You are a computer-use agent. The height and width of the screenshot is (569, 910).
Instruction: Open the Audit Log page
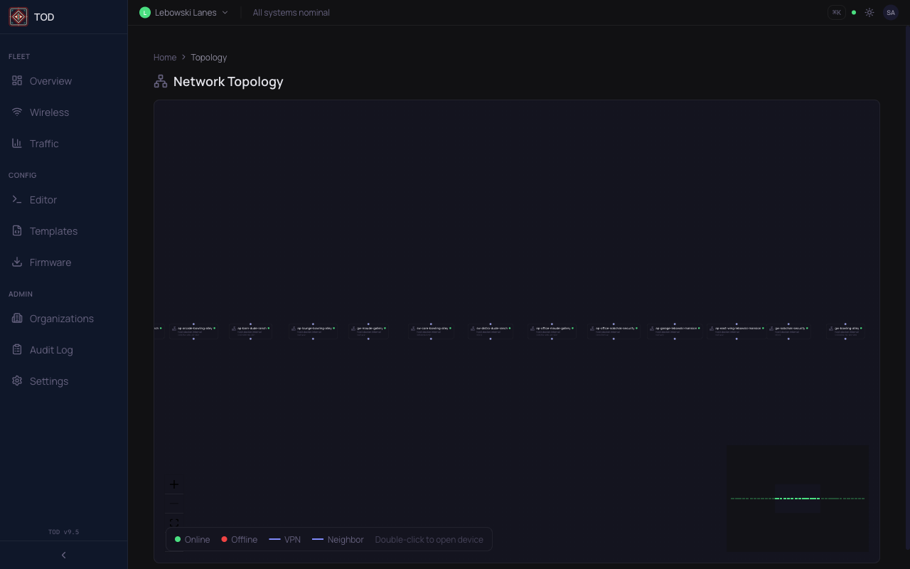[50, 350]
